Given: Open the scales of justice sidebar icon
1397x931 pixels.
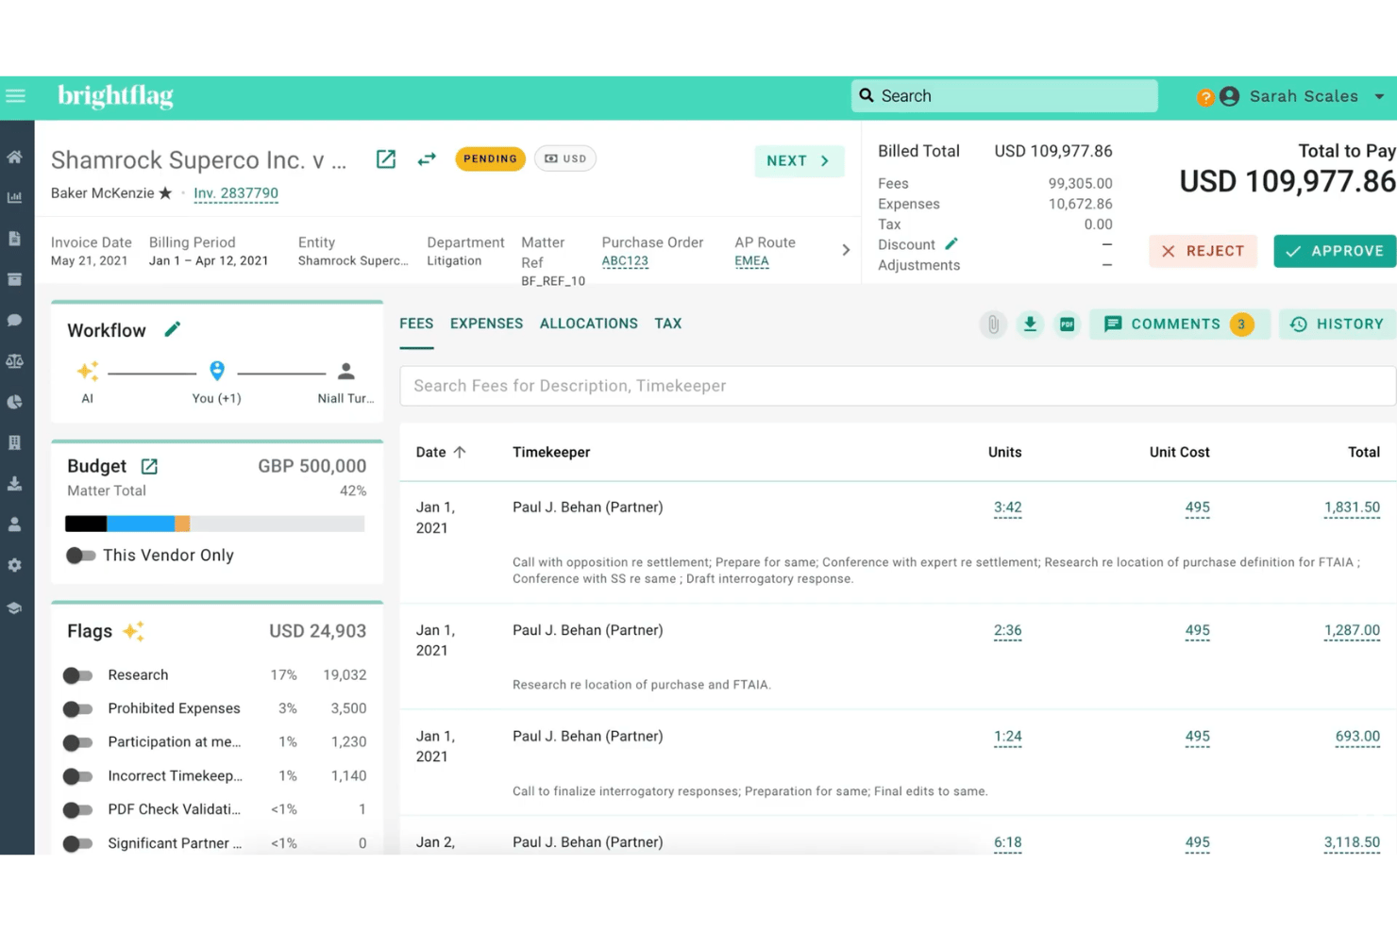Looking at the screenshot, I should coord(15,361).
